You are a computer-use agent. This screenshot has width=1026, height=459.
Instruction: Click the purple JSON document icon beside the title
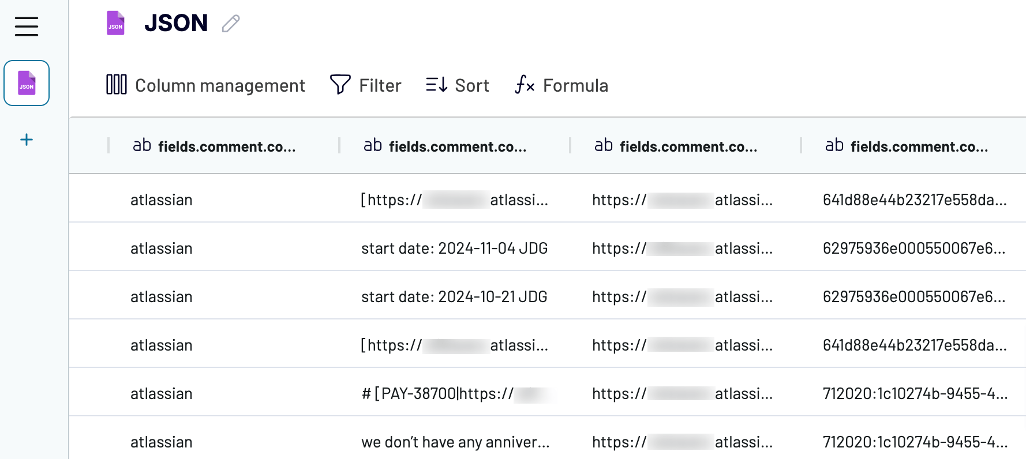[x=115, y=22]
